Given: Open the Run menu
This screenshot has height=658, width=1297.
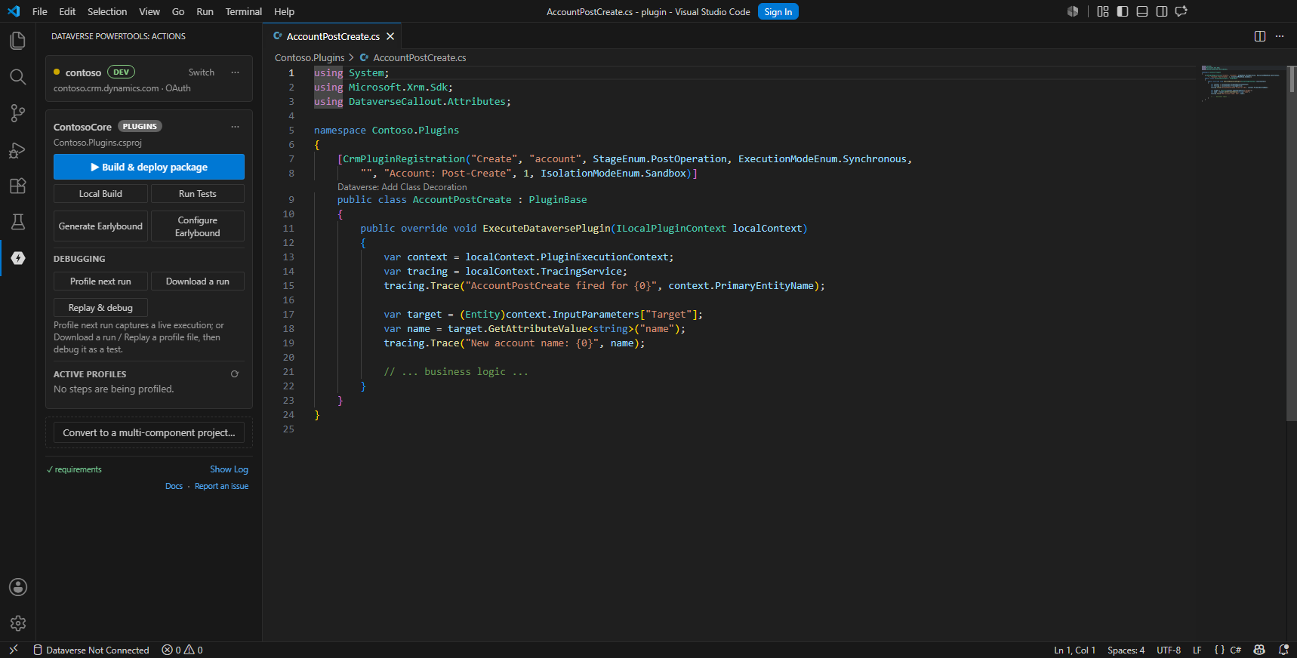Looking at the screenshot, I should point(205,11).
